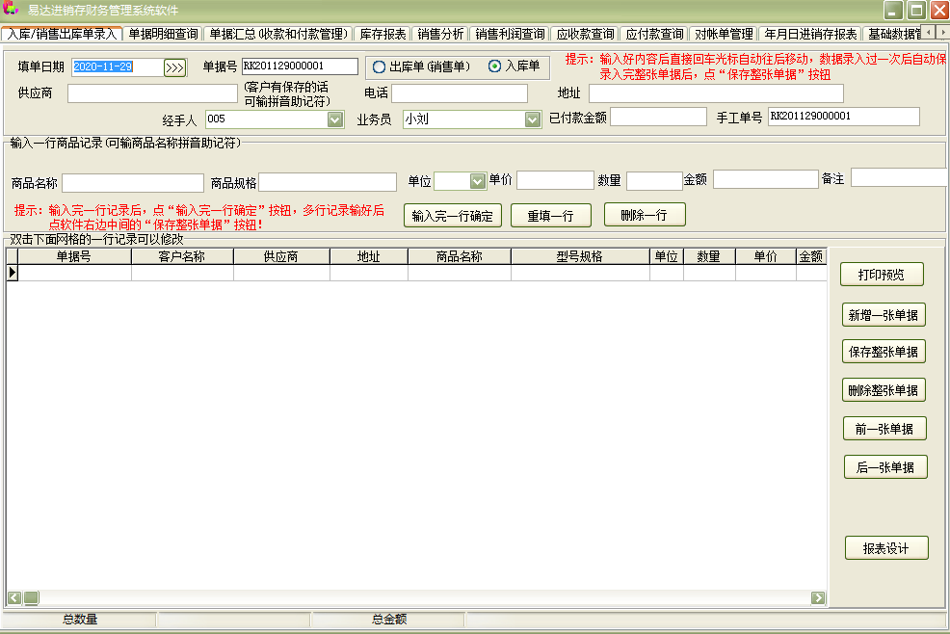Viewport: 950px width, 634px height.
Task: Click the 删除一行 button
Action: coord(645,215)
